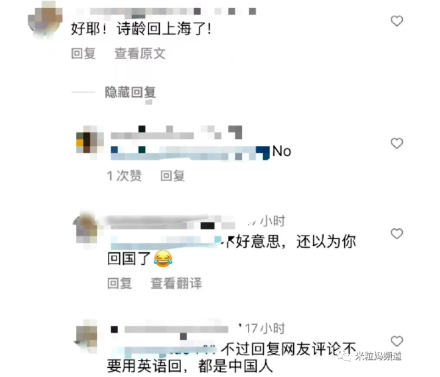440x377 pixels.
Task: Click mentioned username before 好意思
Action: pyautogui.click(x=167, y=243)
